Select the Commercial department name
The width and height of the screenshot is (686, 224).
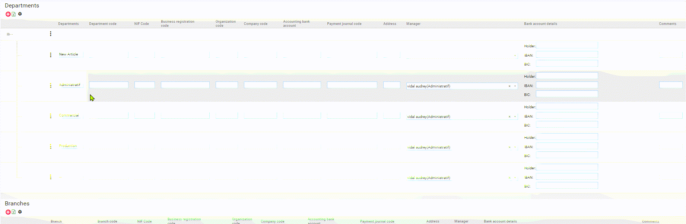[x=69, y=115]
